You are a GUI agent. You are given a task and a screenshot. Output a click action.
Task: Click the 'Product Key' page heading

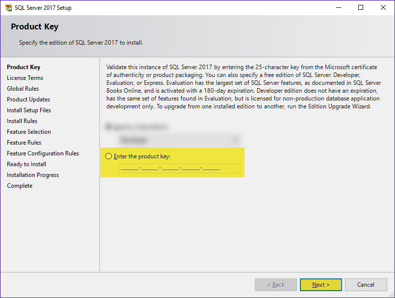[34, 26]
